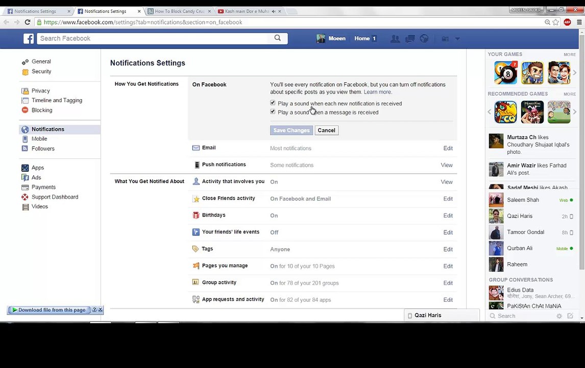
Task: Uncheck sound for each new notification
Action: (273, 103)
